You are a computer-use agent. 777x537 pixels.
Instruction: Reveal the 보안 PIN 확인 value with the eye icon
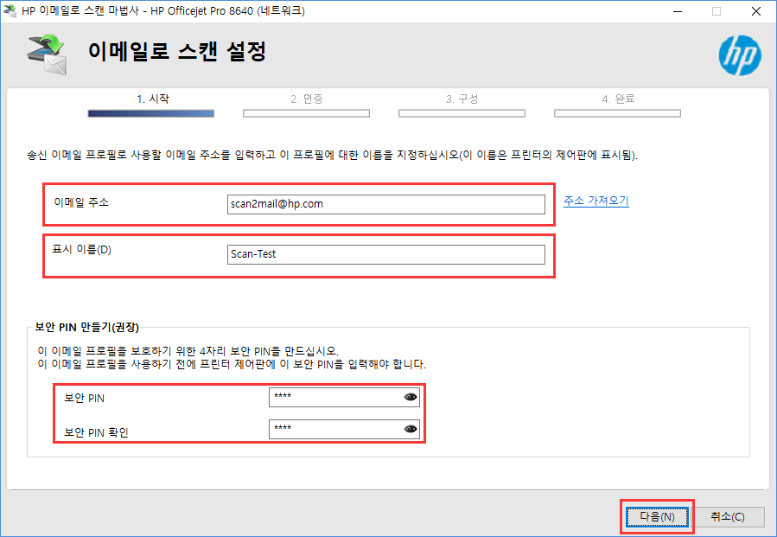tap(411, 429)
